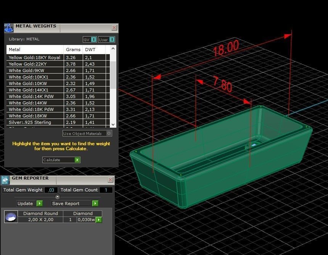The image size is (328, 255).
Task: Click the green arrow on Calculate button
Action: click(x=77, y=160)
